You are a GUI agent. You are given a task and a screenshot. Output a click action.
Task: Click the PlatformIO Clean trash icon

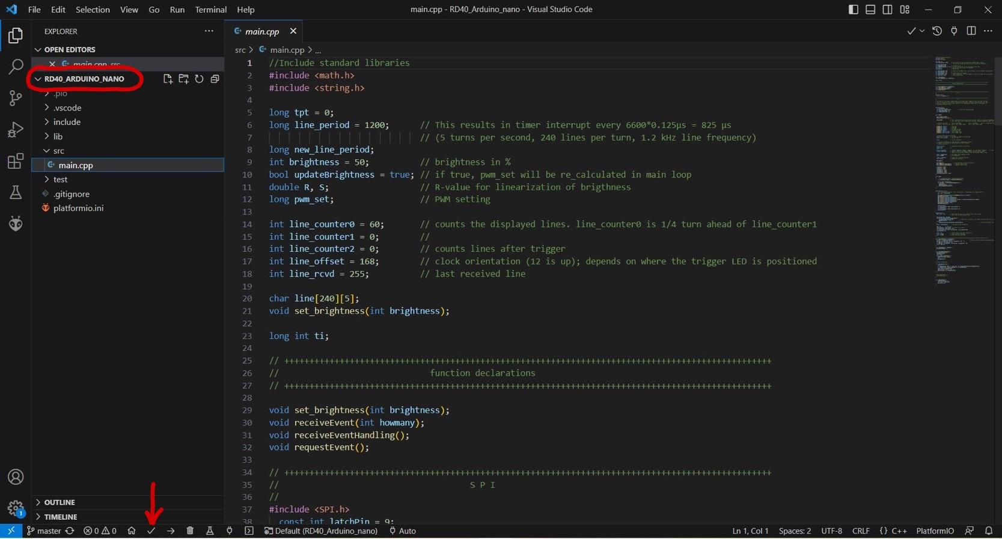(190, 531)
